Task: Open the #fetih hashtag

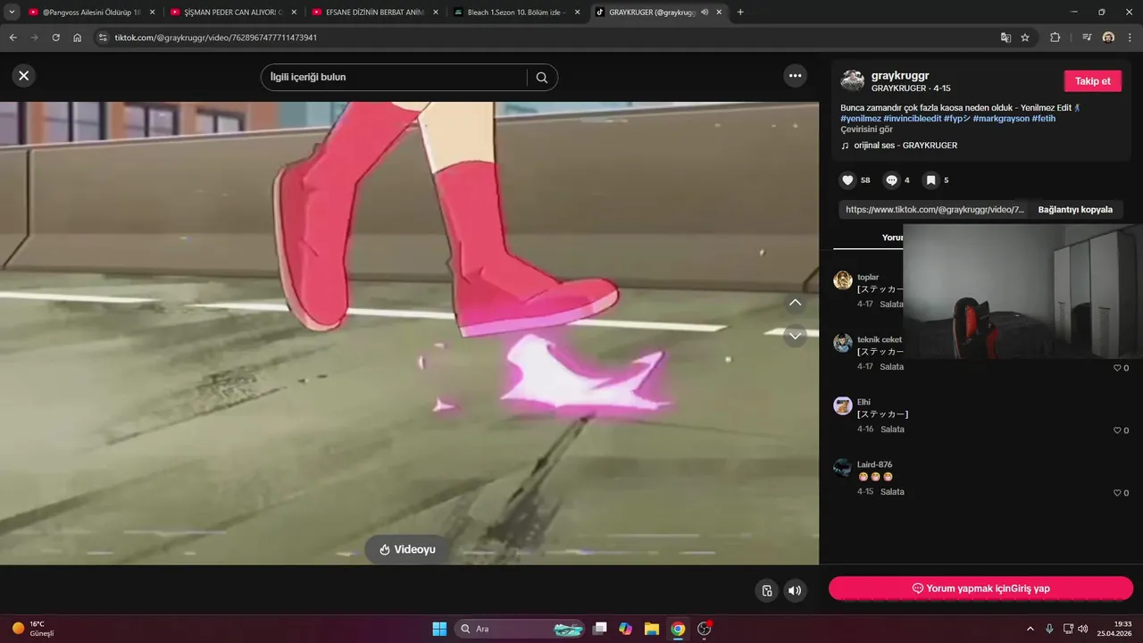Action: (x=1044, y=119)
